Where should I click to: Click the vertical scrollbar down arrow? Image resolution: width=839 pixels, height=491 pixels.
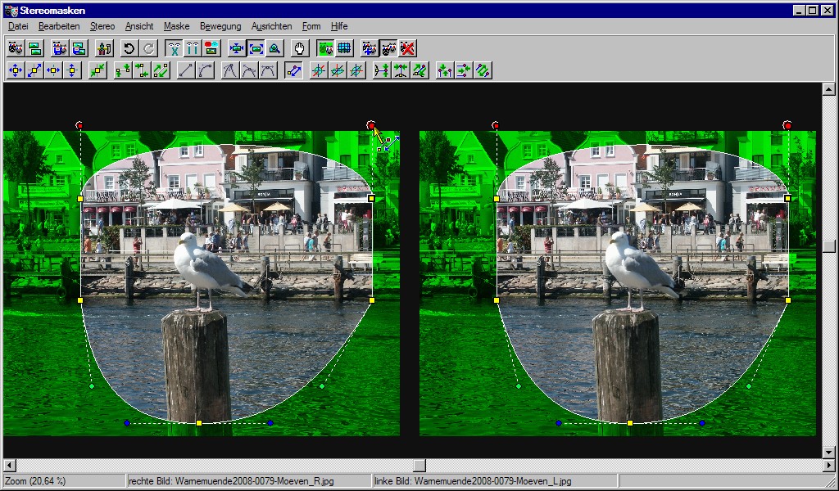coord(828,451)
